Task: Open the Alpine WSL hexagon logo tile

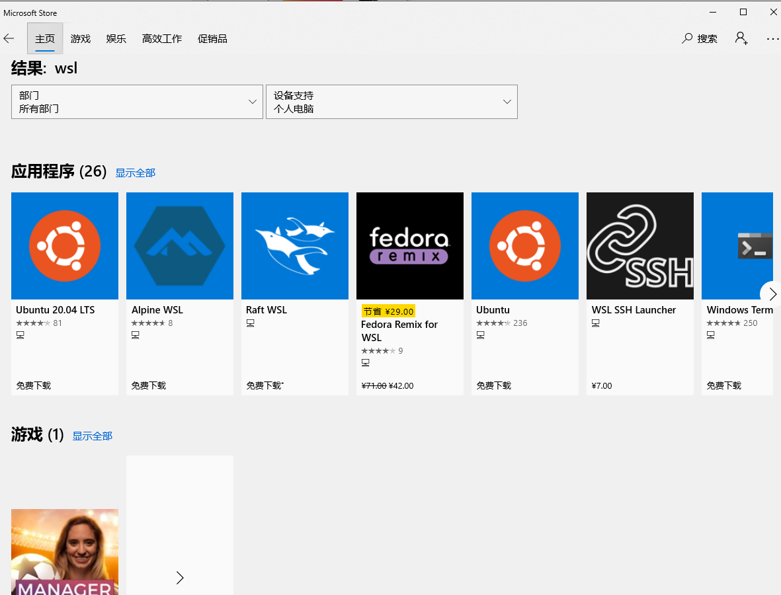Action: pyautogui.click(x=180, y=246)
